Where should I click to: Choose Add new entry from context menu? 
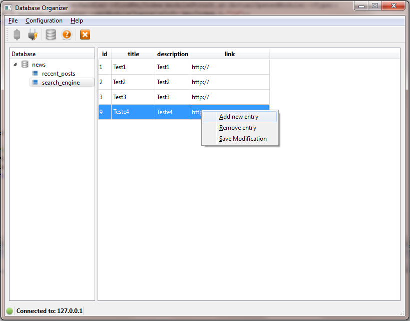point(238,117)
